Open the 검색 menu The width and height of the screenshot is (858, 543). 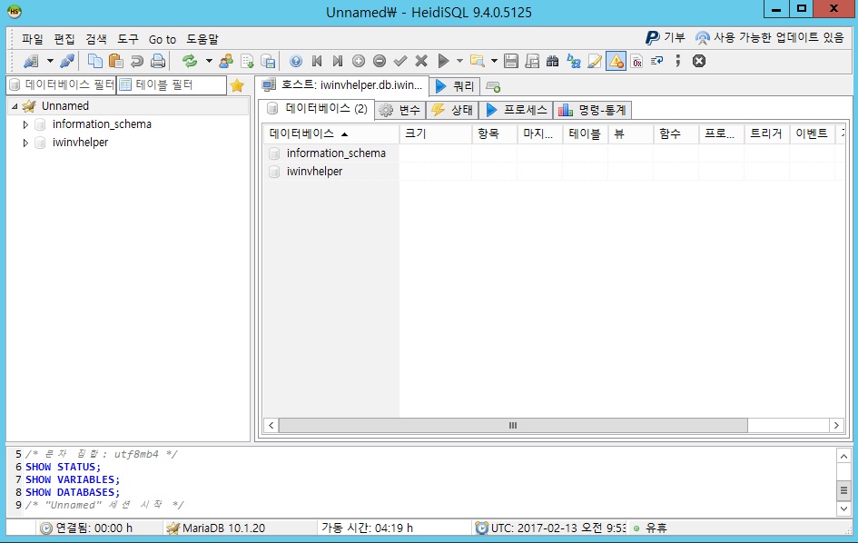(95, 39)
